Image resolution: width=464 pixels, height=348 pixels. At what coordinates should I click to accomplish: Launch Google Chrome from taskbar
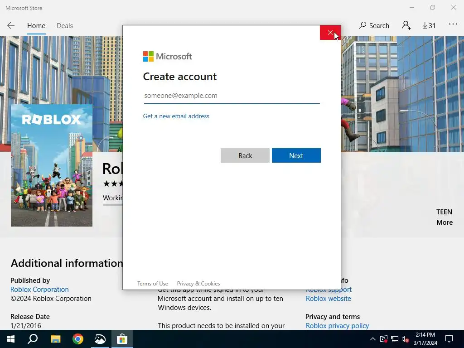(x=78, y=339)
